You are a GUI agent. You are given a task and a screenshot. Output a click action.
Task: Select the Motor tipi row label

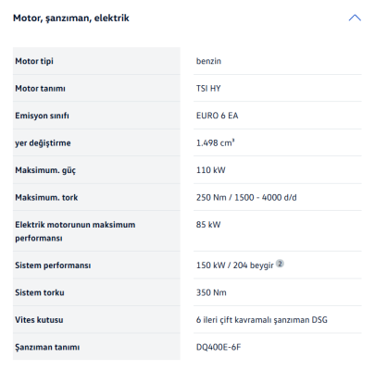34,61
